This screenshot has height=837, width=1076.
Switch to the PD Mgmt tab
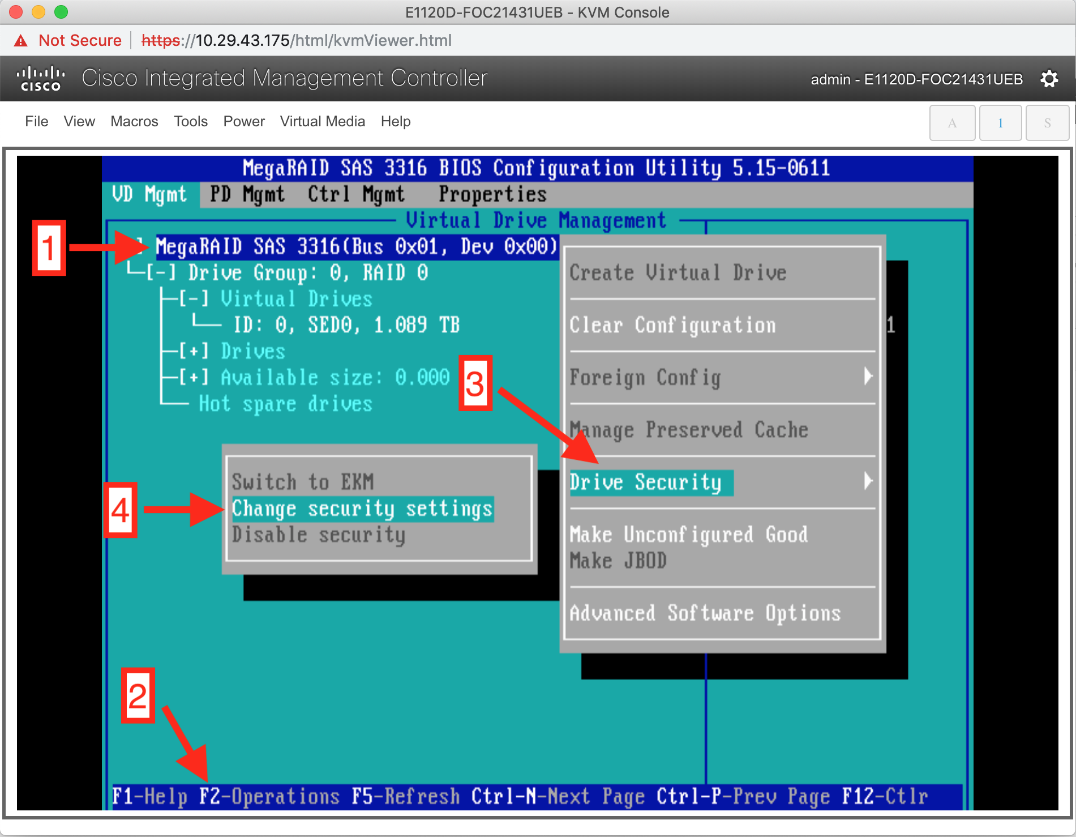[246, 194]
